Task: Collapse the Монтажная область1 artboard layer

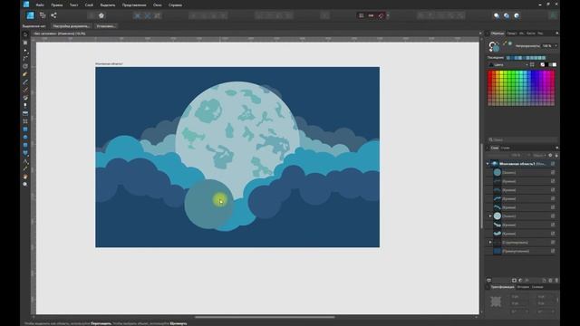Action: pos(488,164)
